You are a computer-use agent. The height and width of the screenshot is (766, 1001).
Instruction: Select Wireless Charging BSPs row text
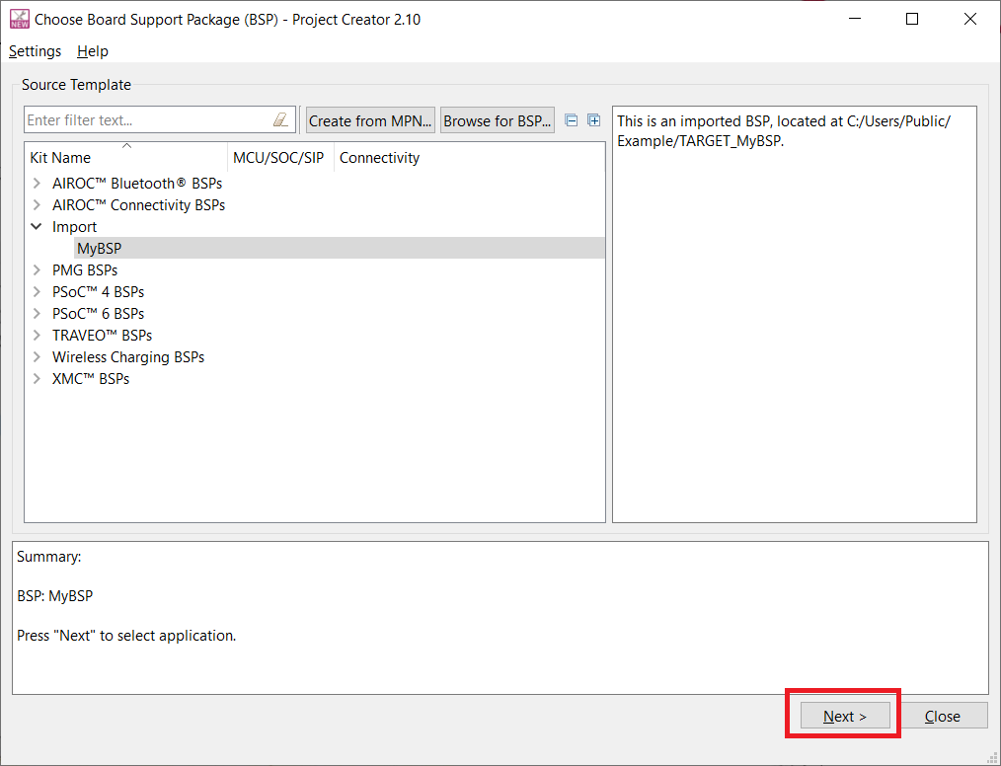click(128, 356)
